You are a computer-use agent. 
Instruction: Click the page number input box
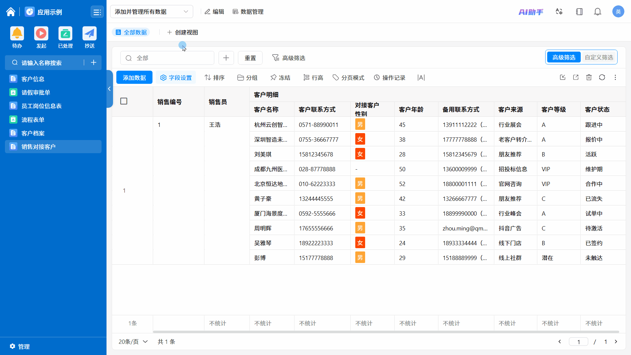point(578,342)
